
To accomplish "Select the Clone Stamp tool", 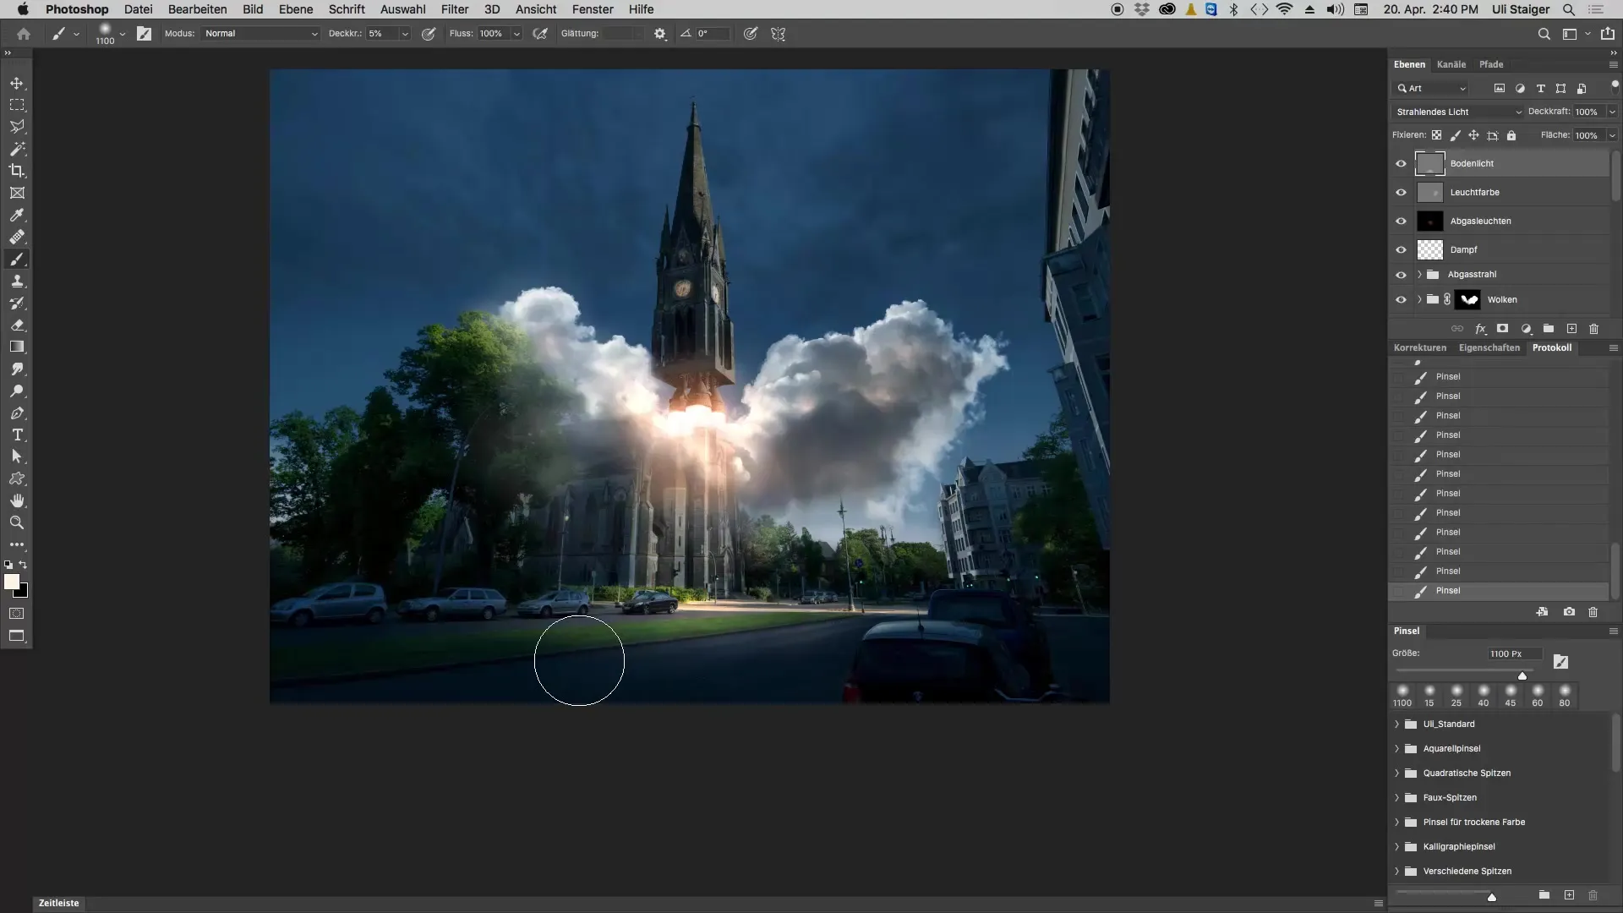I will pyautogui.click(x=17, y=281).
